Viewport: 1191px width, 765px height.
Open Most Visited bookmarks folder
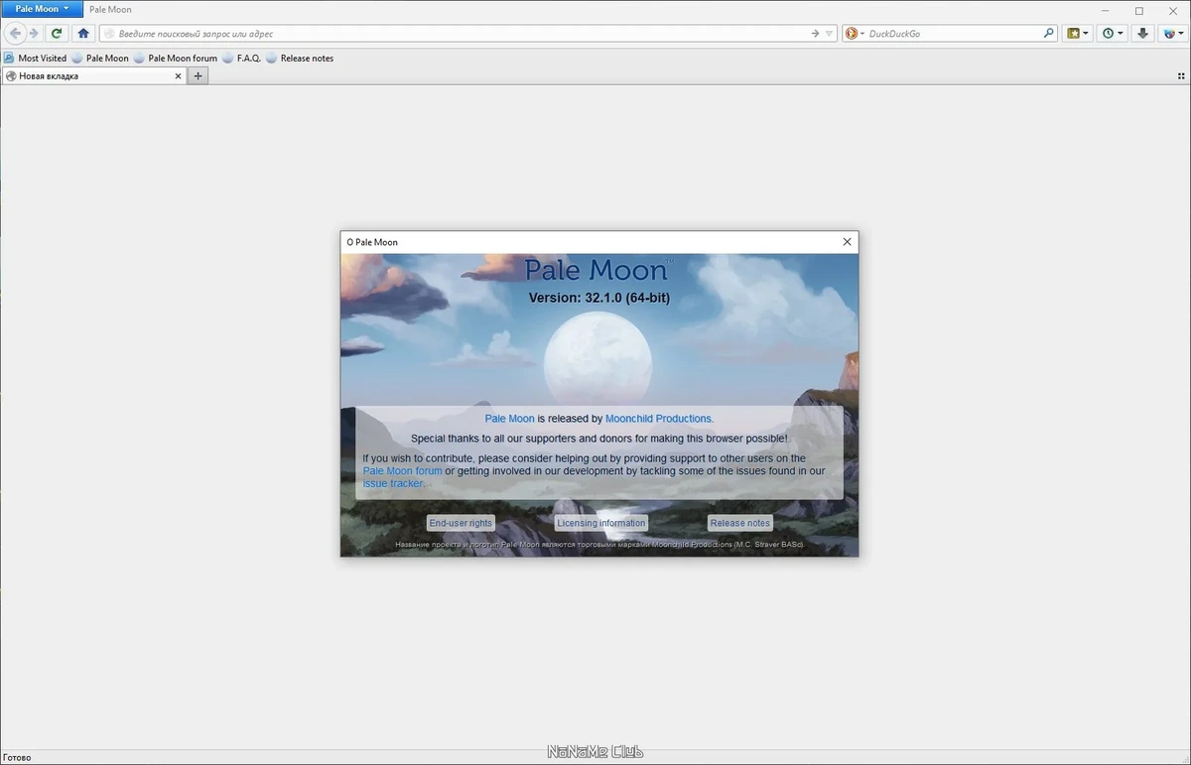point(36,59)
